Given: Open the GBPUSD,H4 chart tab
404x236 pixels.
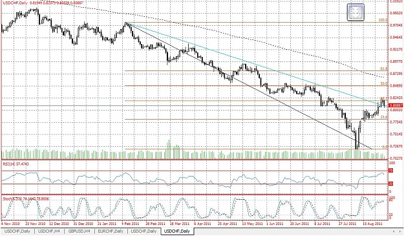Looking at the screenshot, I should click(79, 231).
